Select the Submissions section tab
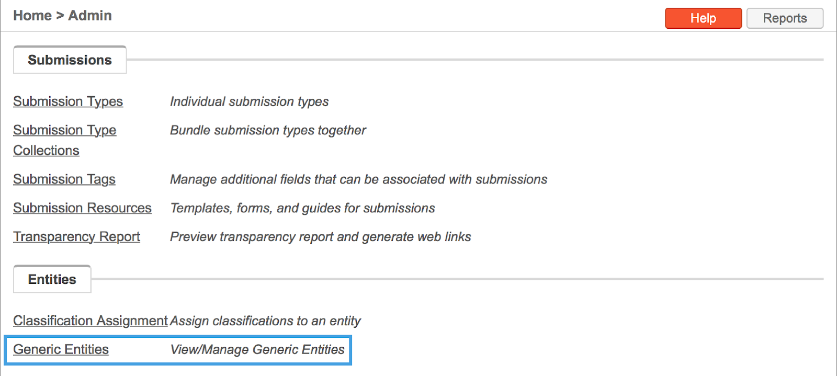837x376 pixels. 70,60
